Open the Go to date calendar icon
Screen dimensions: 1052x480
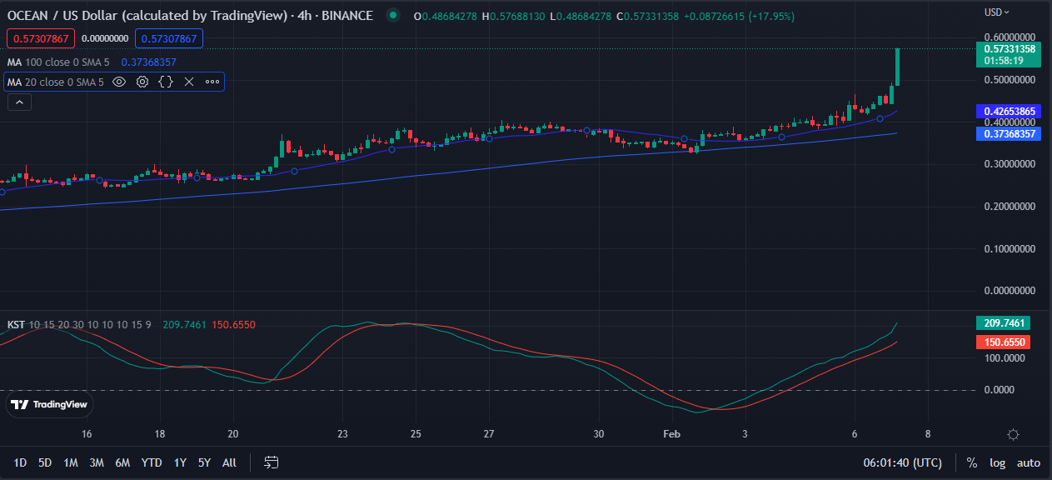[271, 462]
